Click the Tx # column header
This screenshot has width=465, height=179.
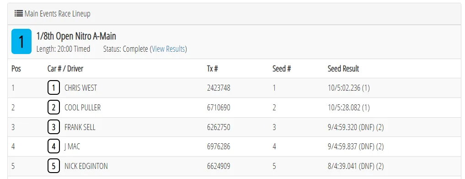212,69
